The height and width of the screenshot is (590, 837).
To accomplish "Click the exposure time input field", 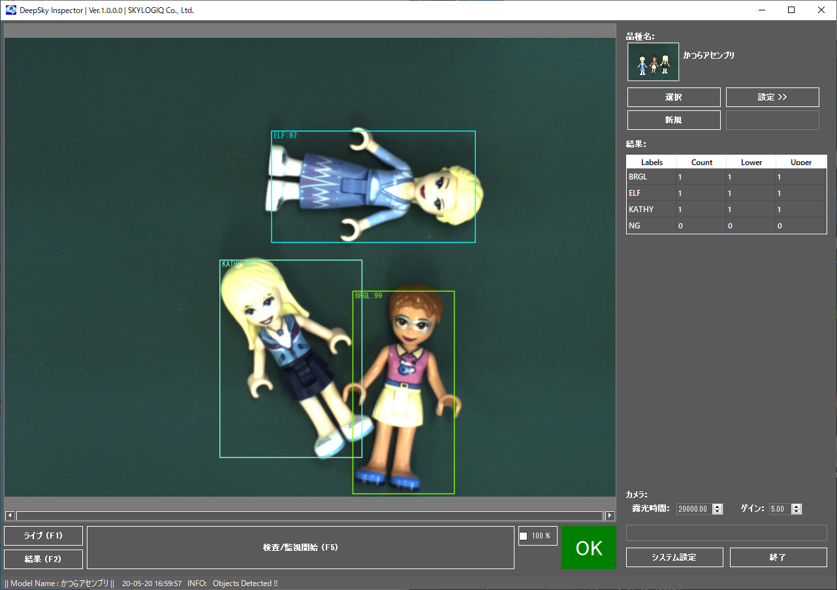I will [x=695, y=509].
